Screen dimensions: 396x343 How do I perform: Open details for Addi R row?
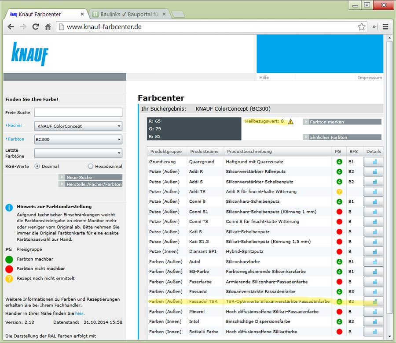click(x=373, y=171)
